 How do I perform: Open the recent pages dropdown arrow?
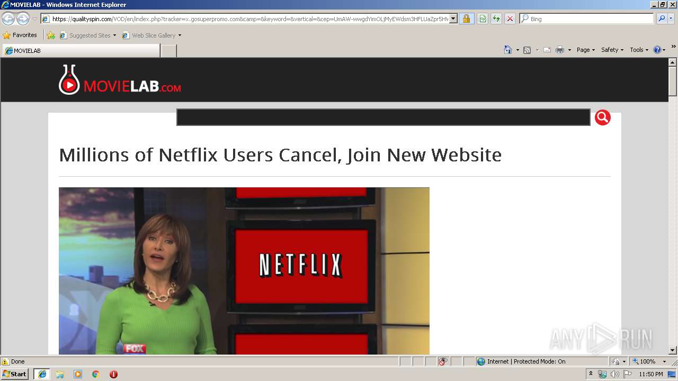coord(34,19)
